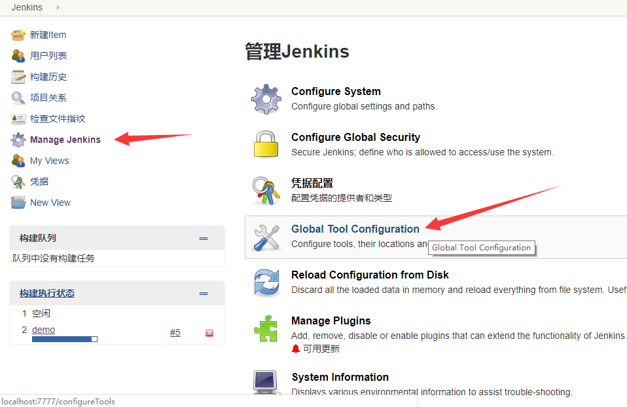Click the Configure Global Security padlock icon
This screenshot has width=627, height=407.
pyautogui.click(x=266, y=144)
